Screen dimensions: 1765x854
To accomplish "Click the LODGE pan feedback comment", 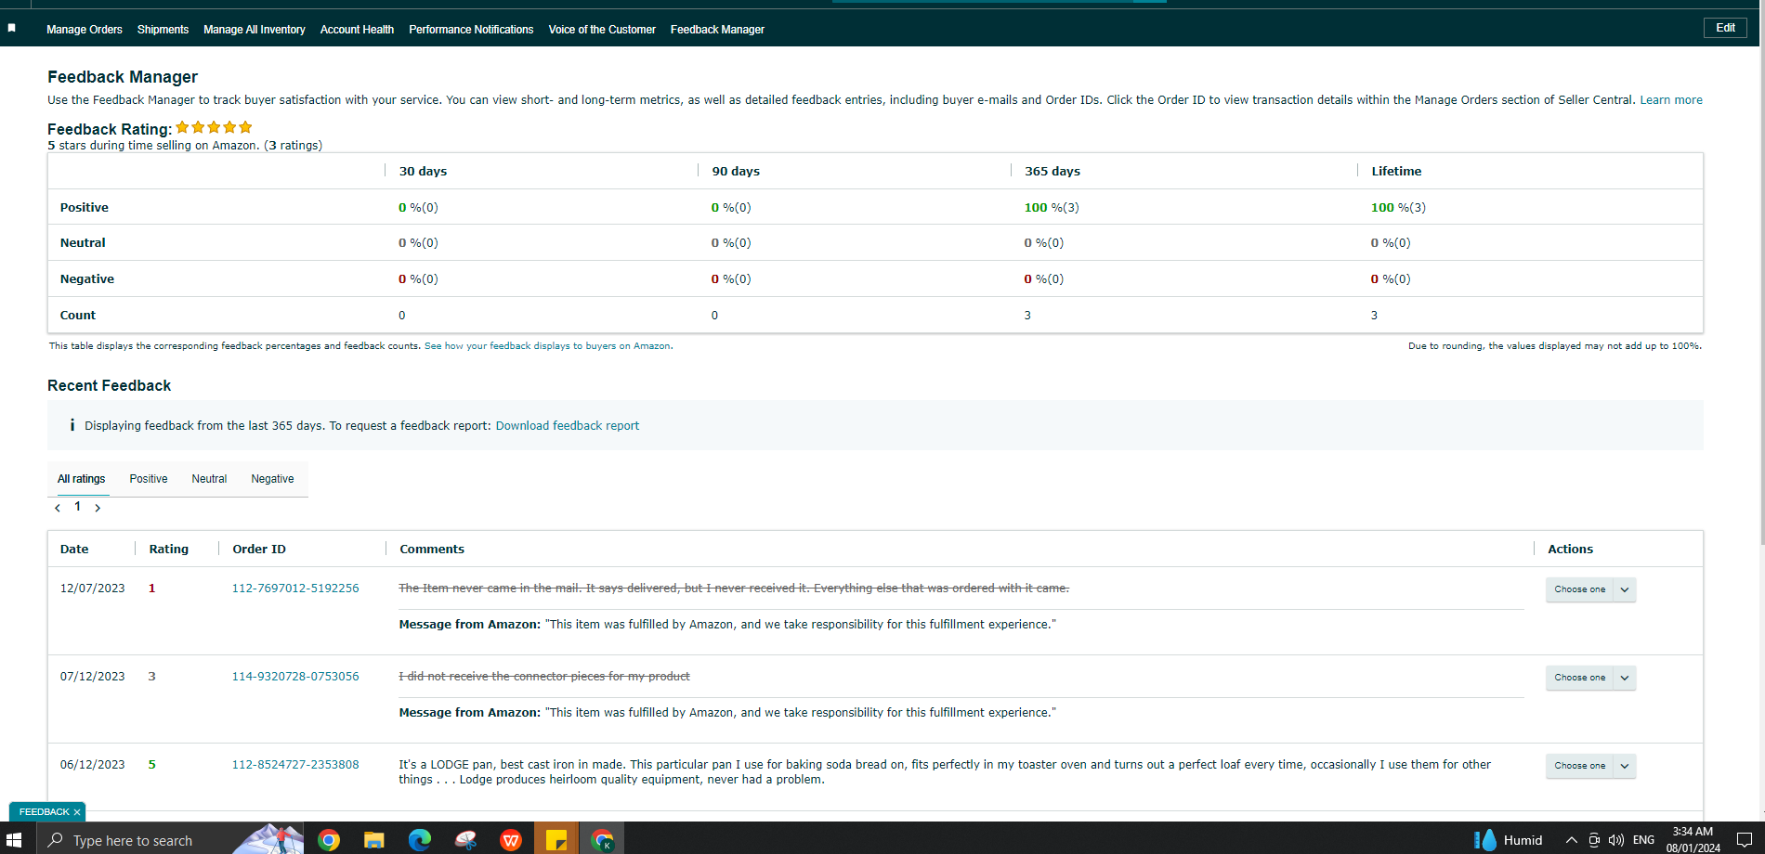I will click(945, 772).
